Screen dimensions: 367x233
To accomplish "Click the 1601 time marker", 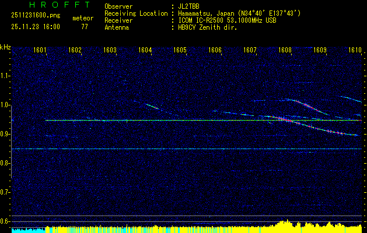I will tap(40, 50).
